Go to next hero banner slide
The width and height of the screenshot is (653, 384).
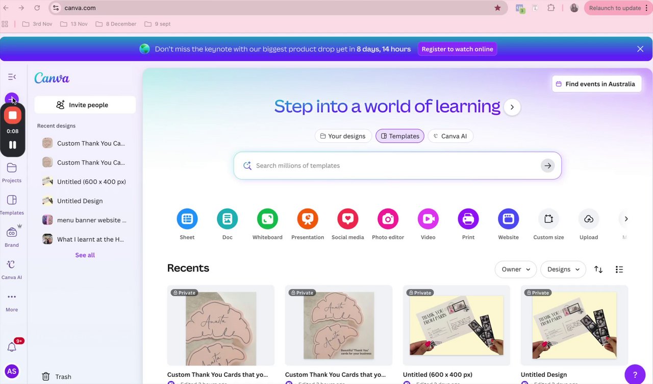tap(512, 107)
